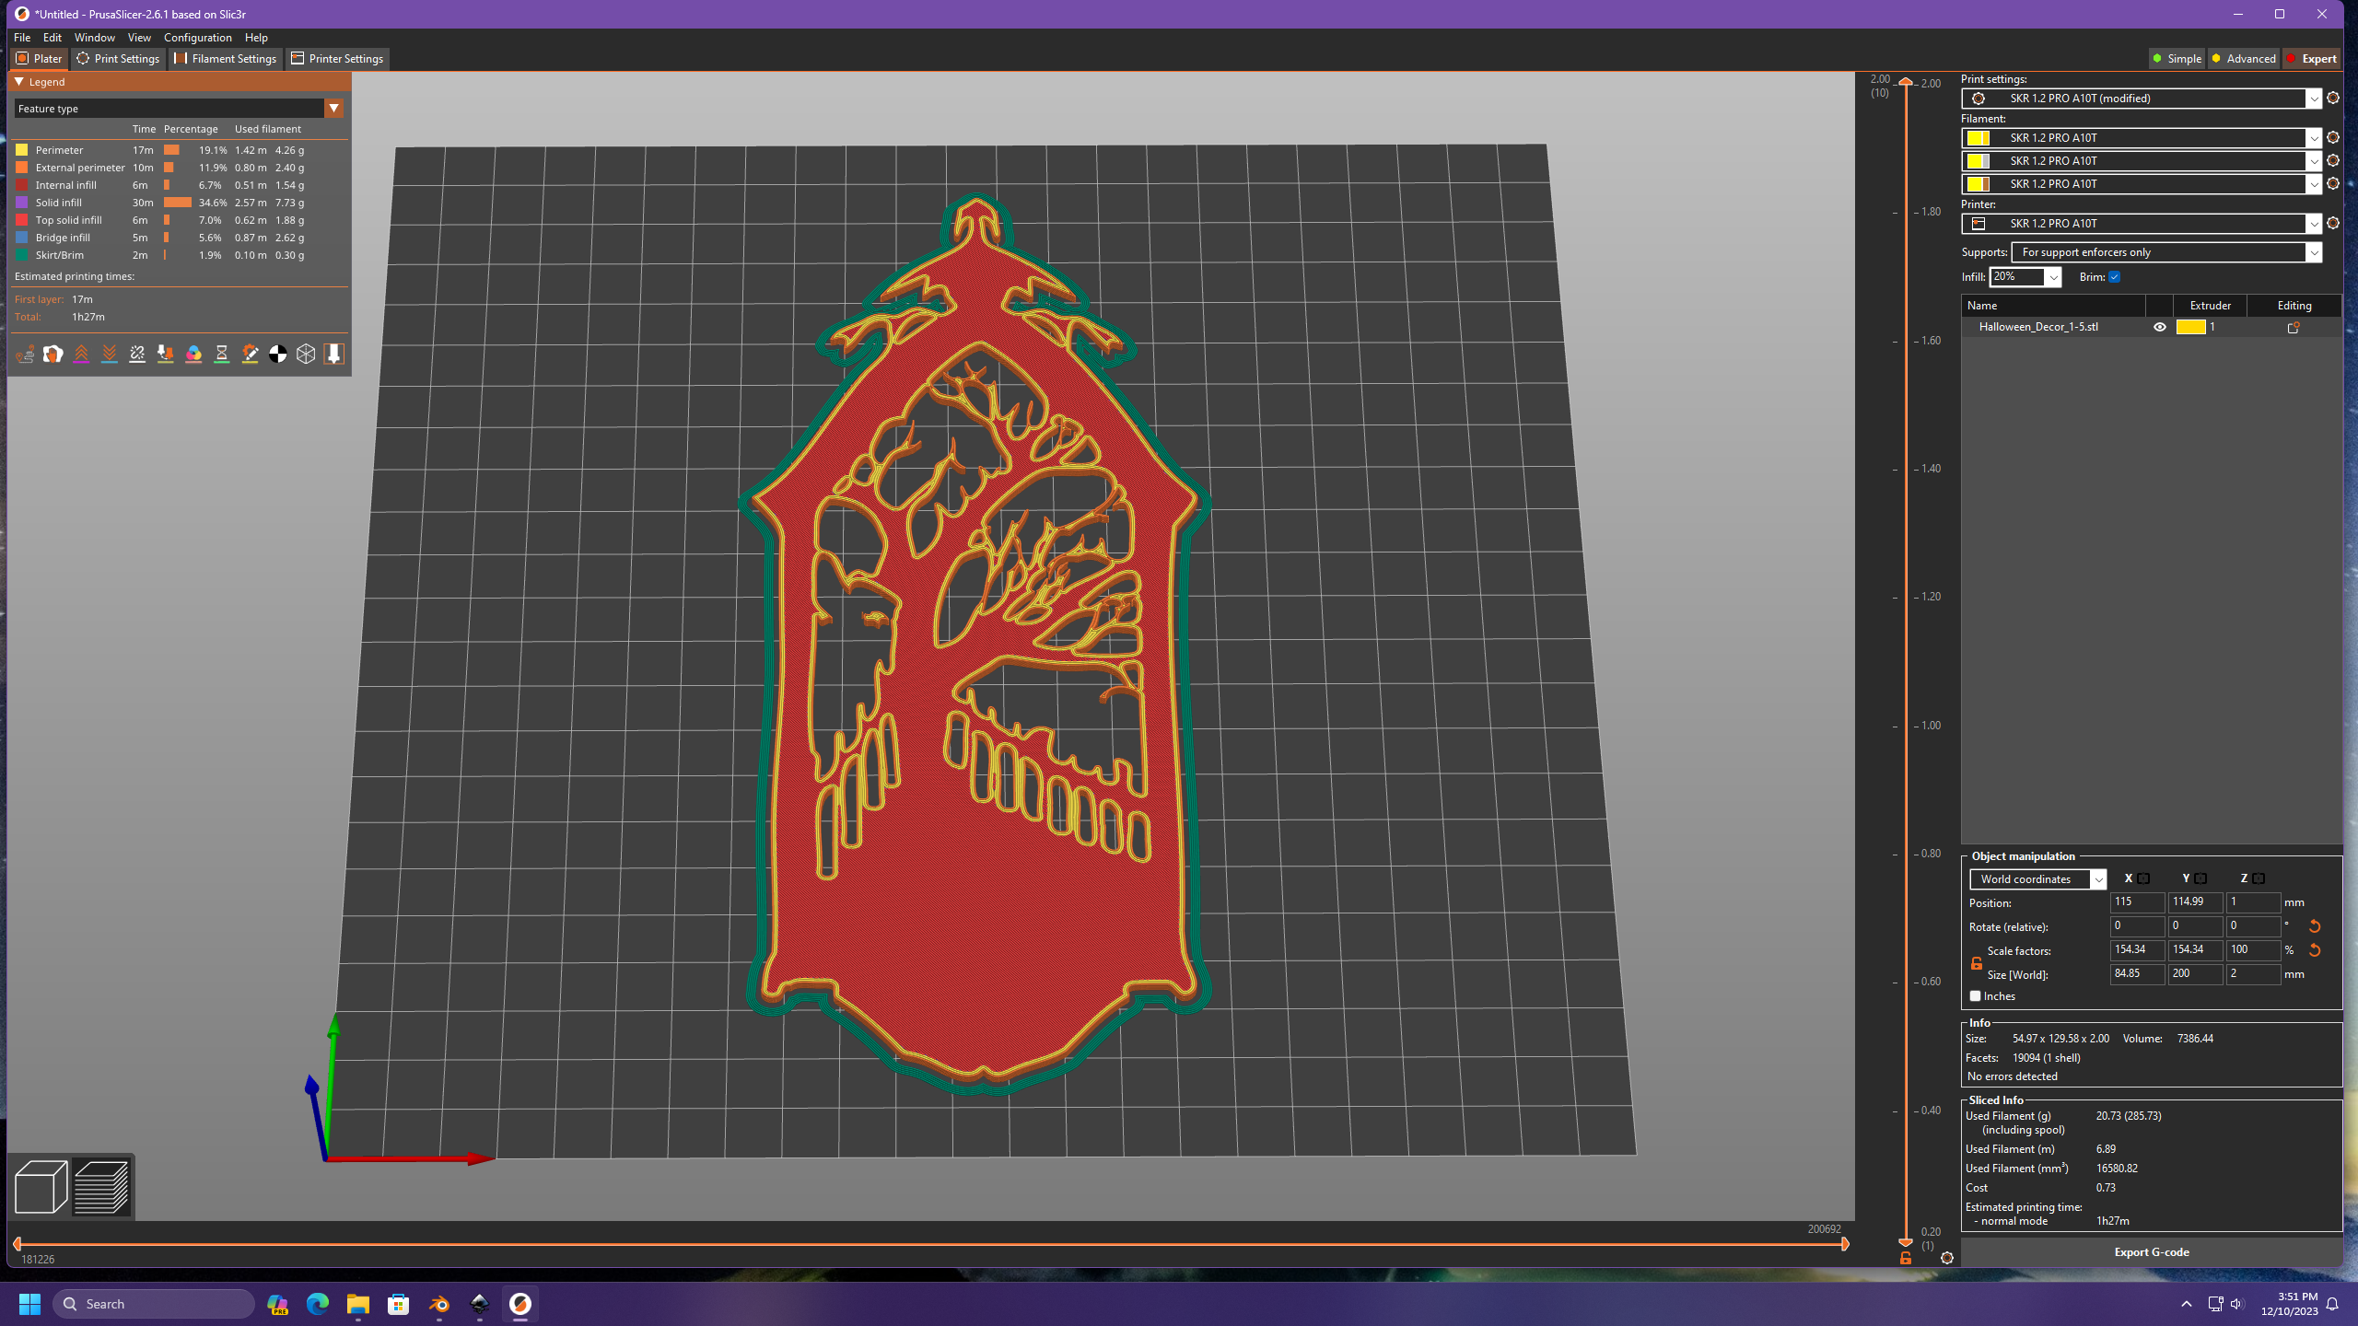Expand the World coordinates dropdown
Image resolution: width=2358 pixels, height=1326 pixels.
click(x=2037, y=879)
